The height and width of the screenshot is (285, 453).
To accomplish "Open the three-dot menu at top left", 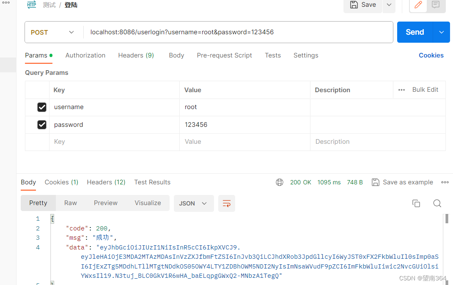I will click(x=6, y=3).
